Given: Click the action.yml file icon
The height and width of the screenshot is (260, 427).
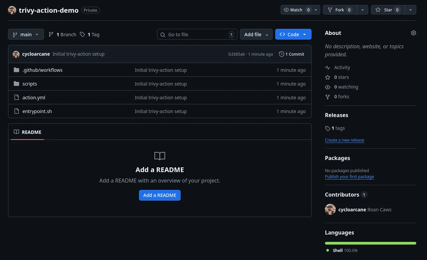Looking at the screenshot, I should click(x=16, y=98).
